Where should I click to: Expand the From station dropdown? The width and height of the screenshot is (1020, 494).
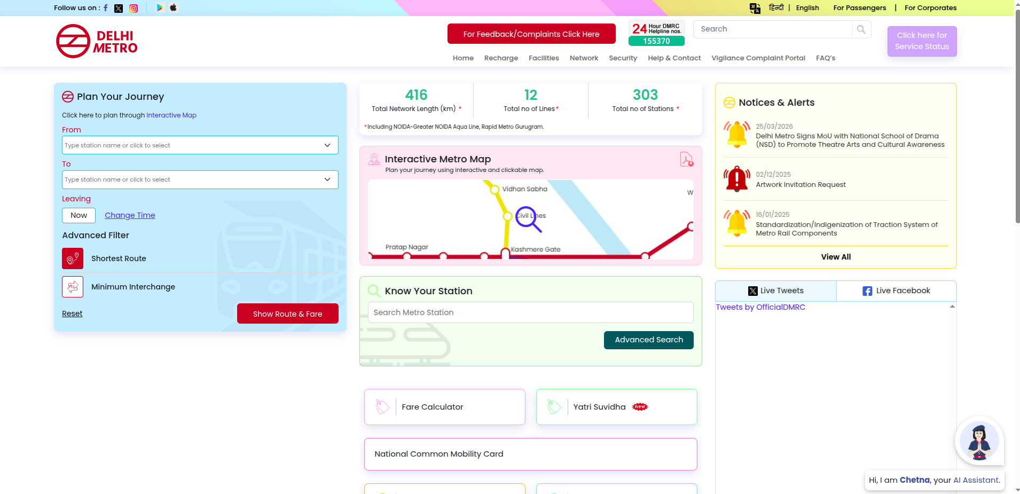click(327, 145)
